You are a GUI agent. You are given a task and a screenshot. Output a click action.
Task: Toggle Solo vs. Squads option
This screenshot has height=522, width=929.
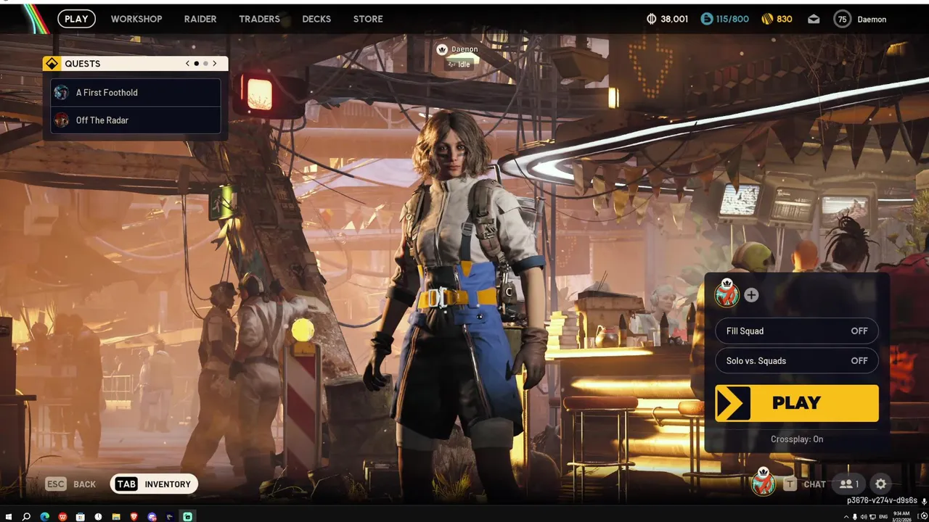click(x=797, y=361)
